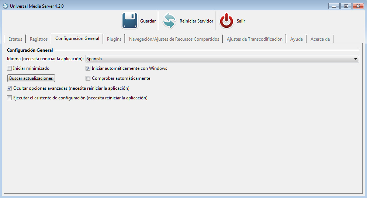Click the Universal Media Server title icon
Image resolution: width=367 pixels, height=198 pixels.
pyautogui.click(x=6, y=6)
